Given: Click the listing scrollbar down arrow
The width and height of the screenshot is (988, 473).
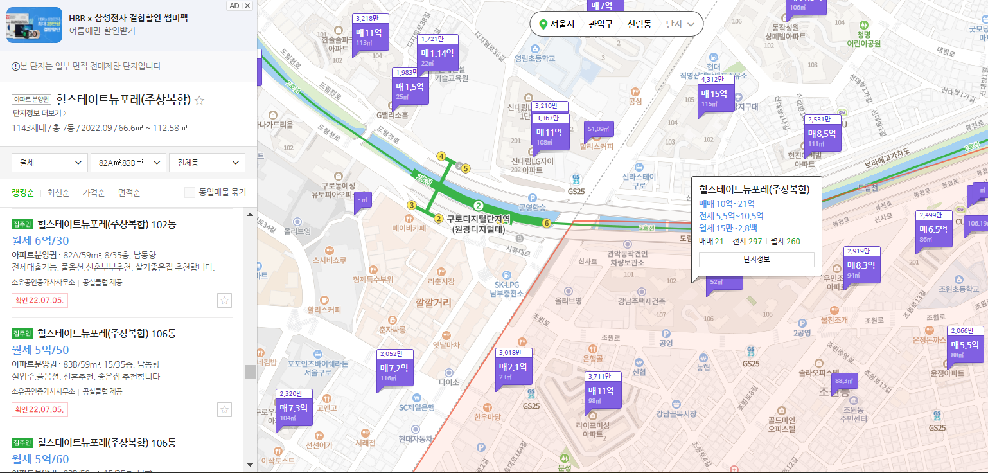Looking at the screenshot, I should click(x=250, y=464).
